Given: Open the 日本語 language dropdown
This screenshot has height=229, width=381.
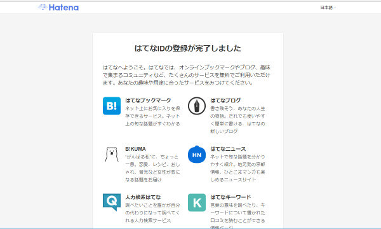Looking at the screenshot, I should point(328,8).
